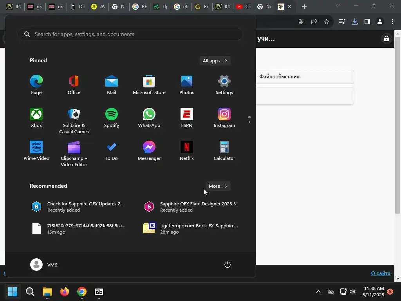The height and width of the screenshot is (301, 401).
Task: Open Instagram
Action: tap(224, 118)
